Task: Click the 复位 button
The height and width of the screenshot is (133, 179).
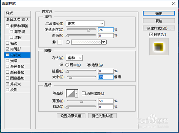Action: coord(159,21)
